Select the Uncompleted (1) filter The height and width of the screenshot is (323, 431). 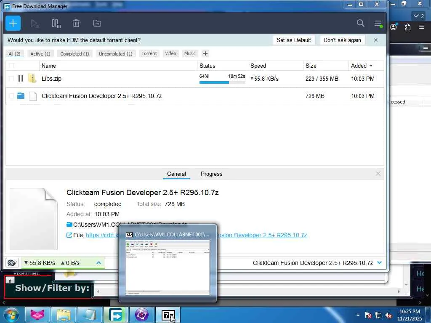click(x=115, y=54)
